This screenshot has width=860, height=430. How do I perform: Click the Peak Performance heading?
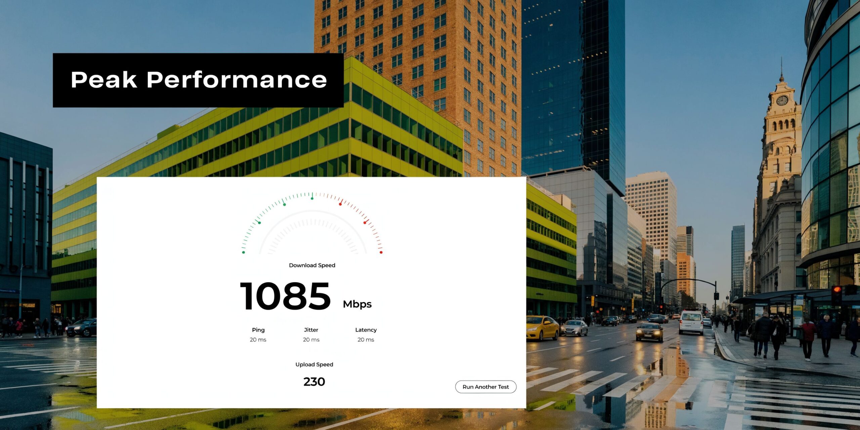pos(199,80)
